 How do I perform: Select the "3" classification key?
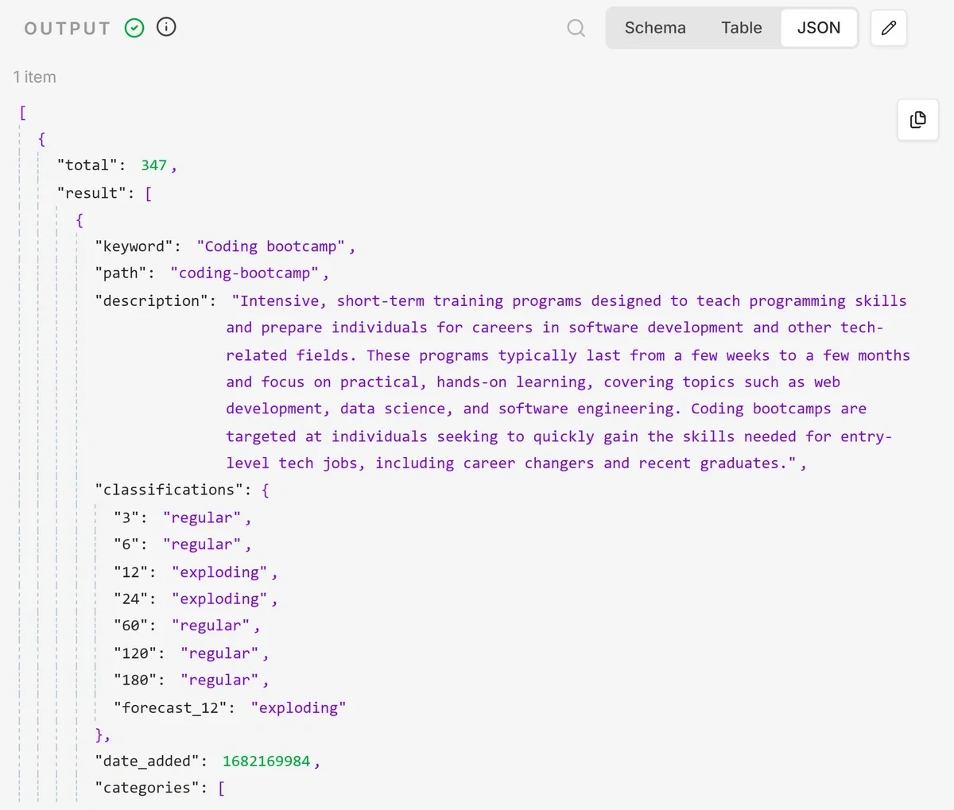point(126,518)
